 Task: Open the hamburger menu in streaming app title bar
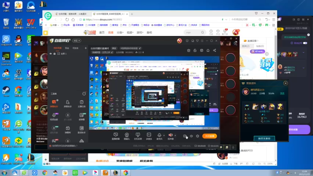pyautogui.click(x=202, y=41)
